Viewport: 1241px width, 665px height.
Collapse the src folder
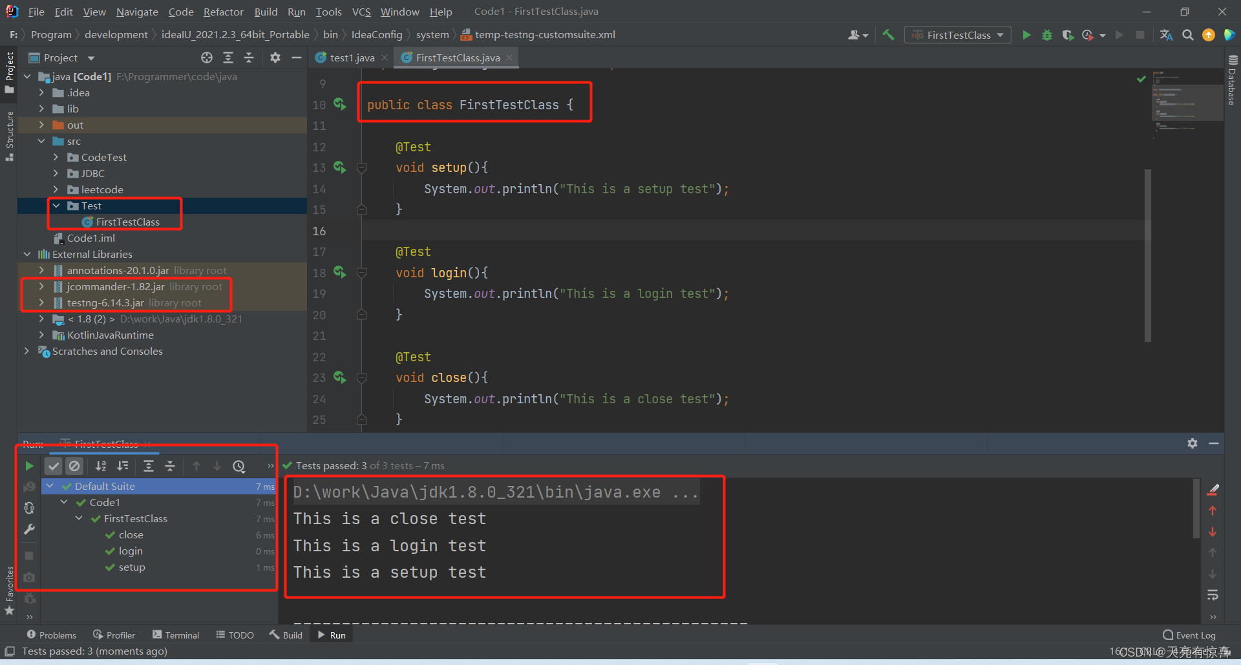pyautogui.click(x=41, y=141)
